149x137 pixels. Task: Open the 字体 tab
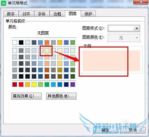click(x=42, y=14)
